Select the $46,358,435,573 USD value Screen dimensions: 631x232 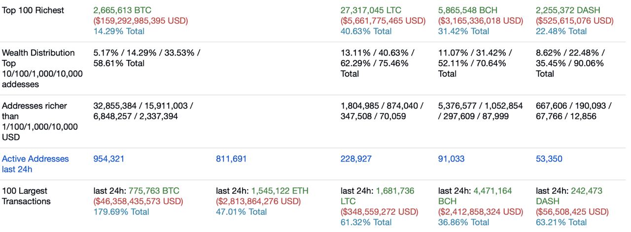coord(138,201)
